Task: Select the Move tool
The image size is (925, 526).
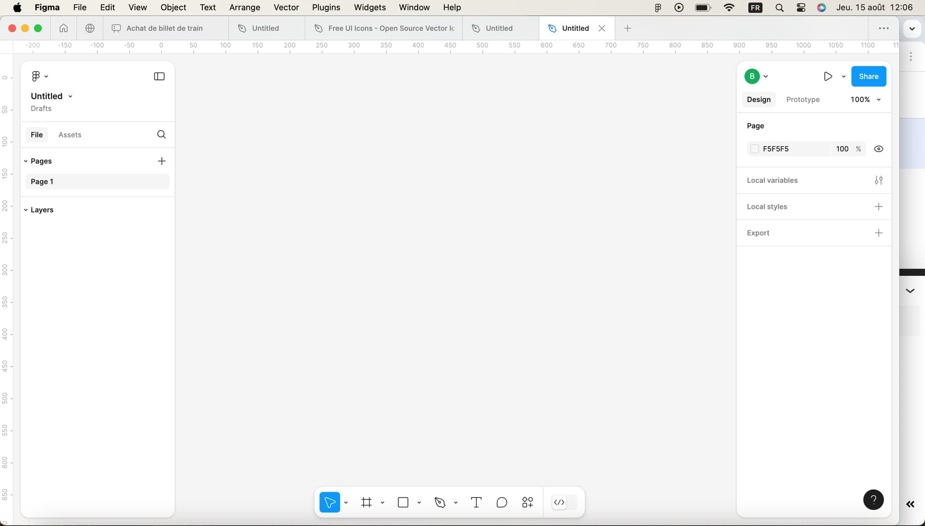Action: pyautogui.click(x=330, y=502)
